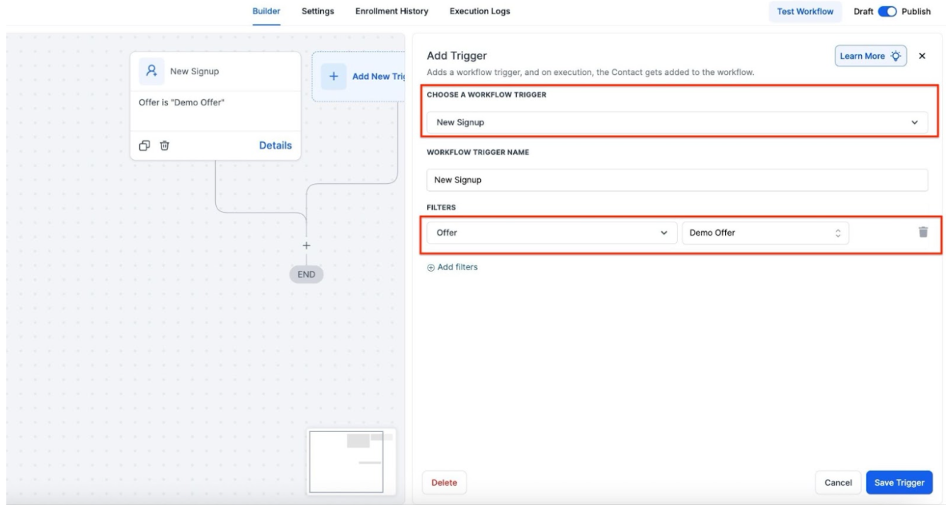Toggle the Draft/Publish switch
946x505 pixels.
click(887, 11)
